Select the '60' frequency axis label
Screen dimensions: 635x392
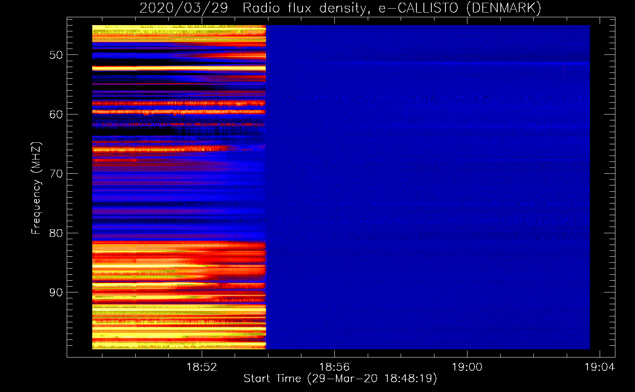(56, 114)
